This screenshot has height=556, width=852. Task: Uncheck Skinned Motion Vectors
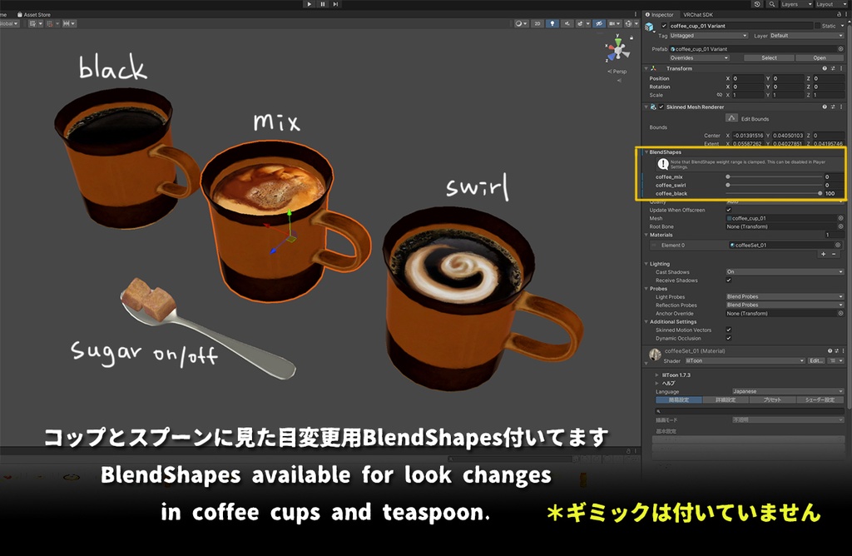point(728,330)
